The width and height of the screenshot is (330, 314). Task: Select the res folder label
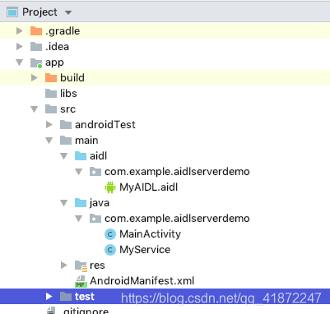(x=97, y=266)
